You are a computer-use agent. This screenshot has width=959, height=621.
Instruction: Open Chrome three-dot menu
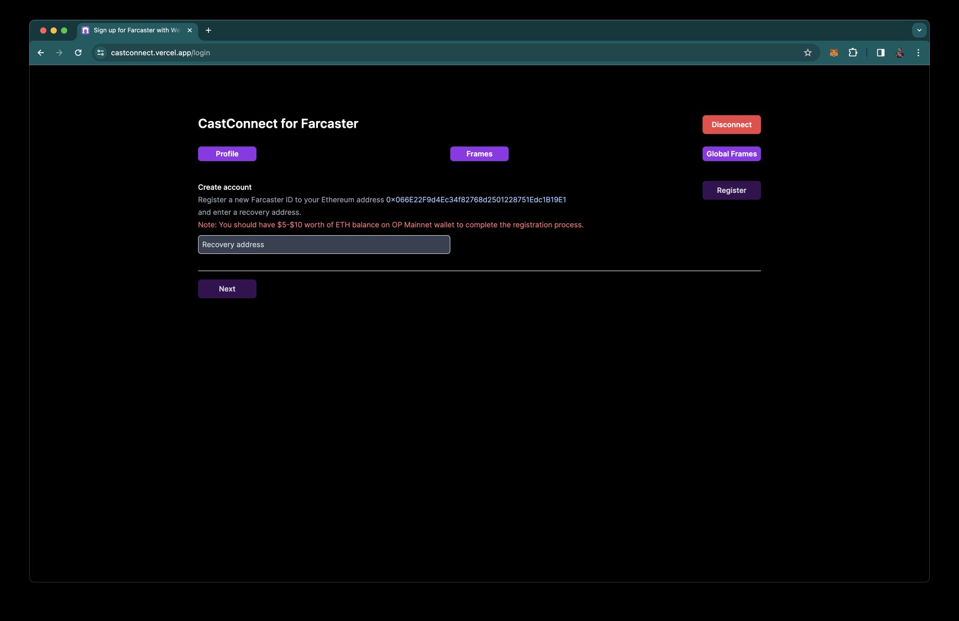click(x=918, y=53)
